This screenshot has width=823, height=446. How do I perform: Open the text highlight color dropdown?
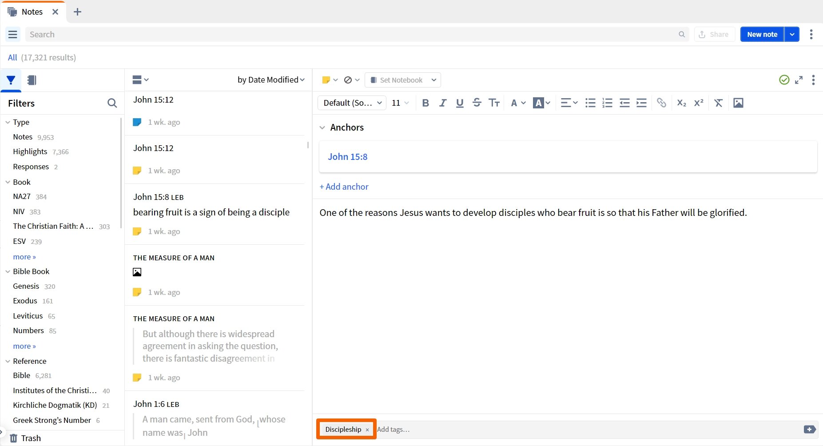pyautogui.click(x=542, y=103)
